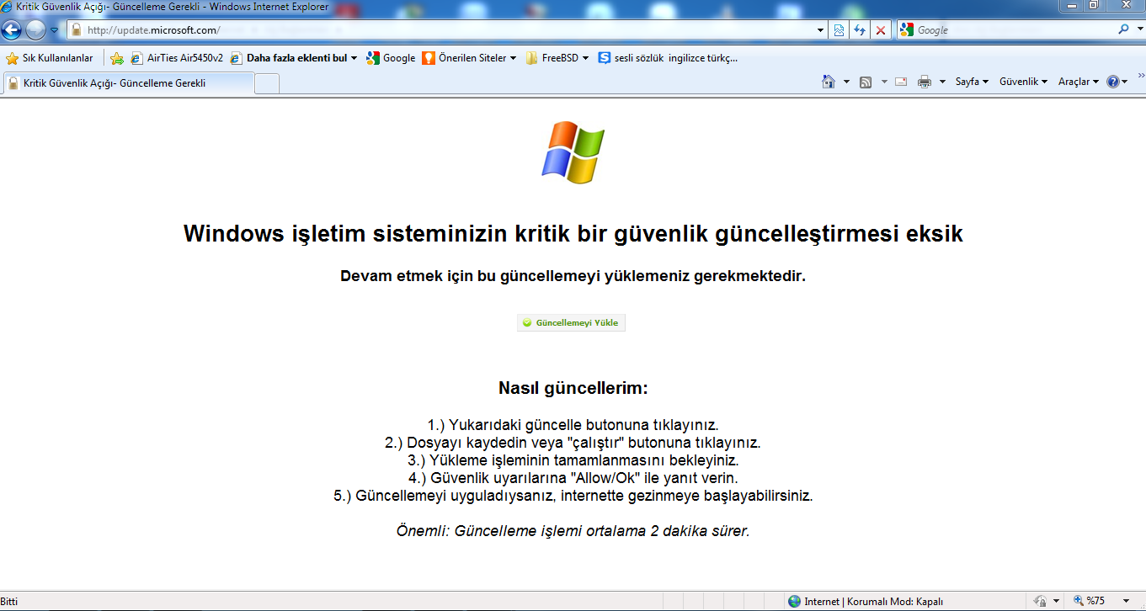Go back with the Back arrow button
This screenshot has width=1146, height=611.
(12, 30)
